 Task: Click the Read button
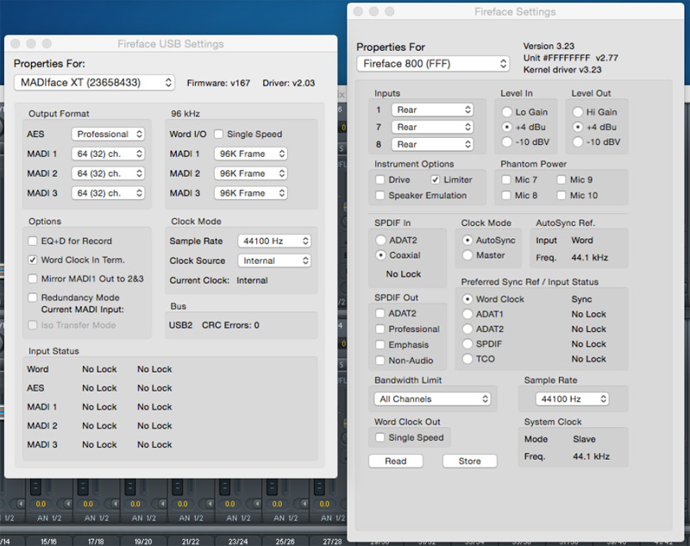coord(396,461)
